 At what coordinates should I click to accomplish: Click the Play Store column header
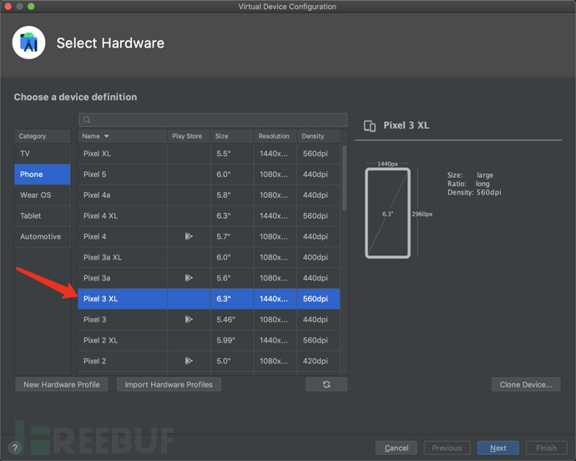189,136
